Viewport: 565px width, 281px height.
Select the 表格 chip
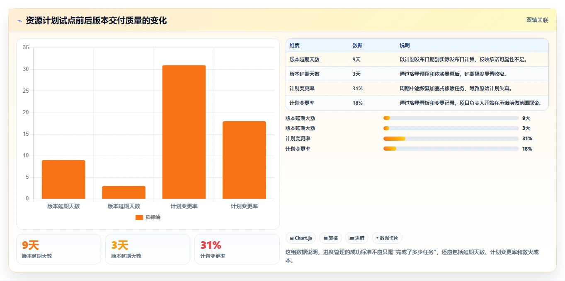pyautogui.click(x=330, y=238)
